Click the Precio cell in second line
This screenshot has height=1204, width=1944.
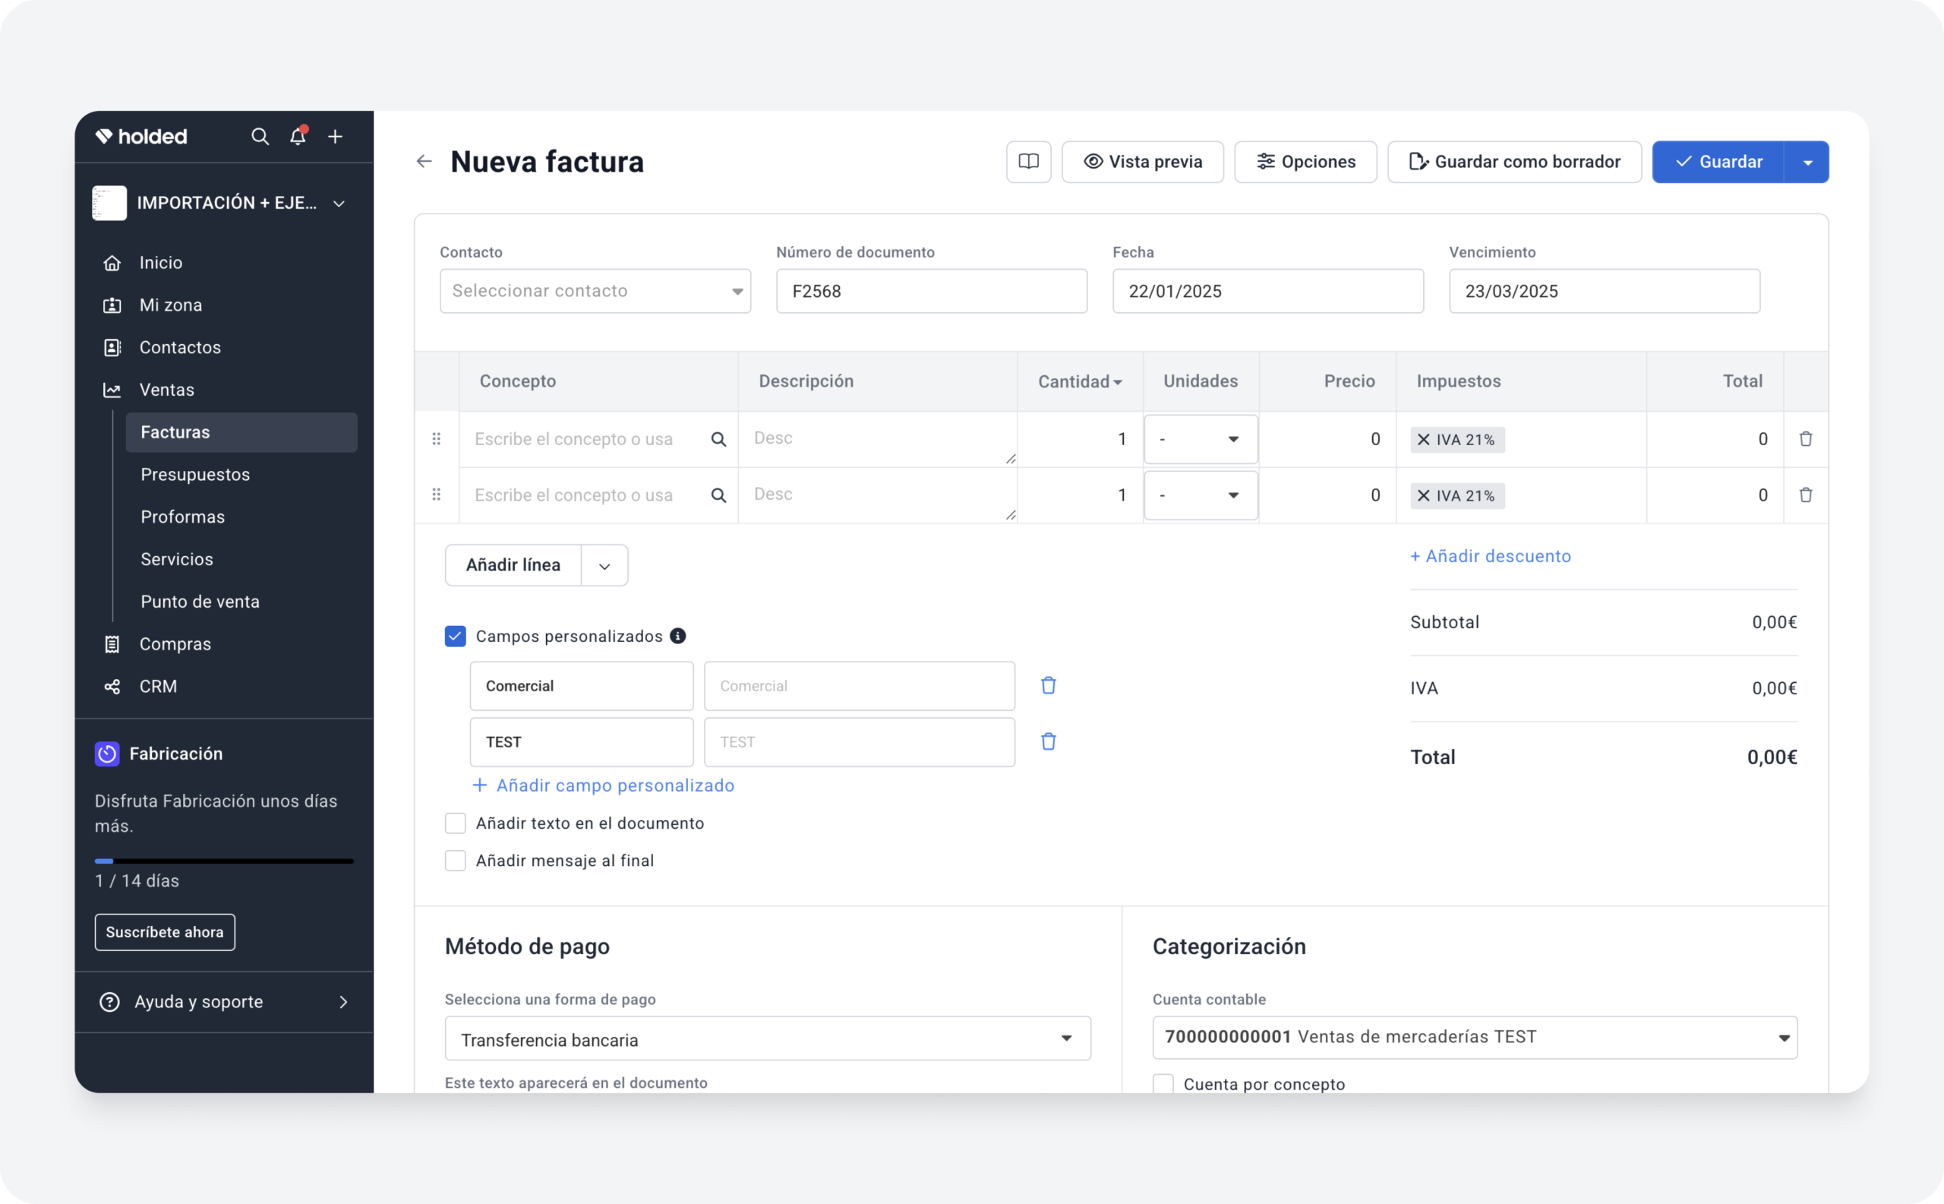[1327, 495]
